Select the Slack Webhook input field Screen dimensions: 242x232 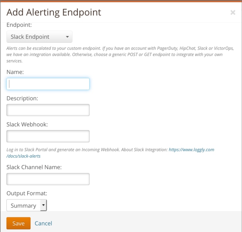click(x=48, y=136)
